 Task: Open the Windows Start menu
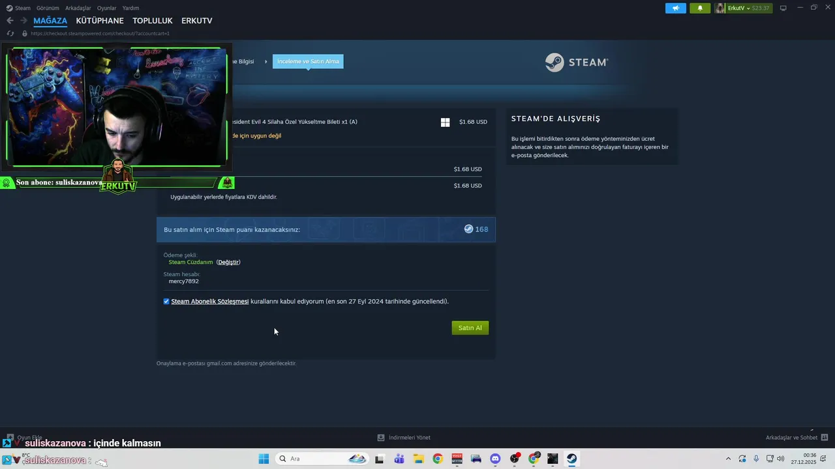pyautogui.click(x=264, y=459)
